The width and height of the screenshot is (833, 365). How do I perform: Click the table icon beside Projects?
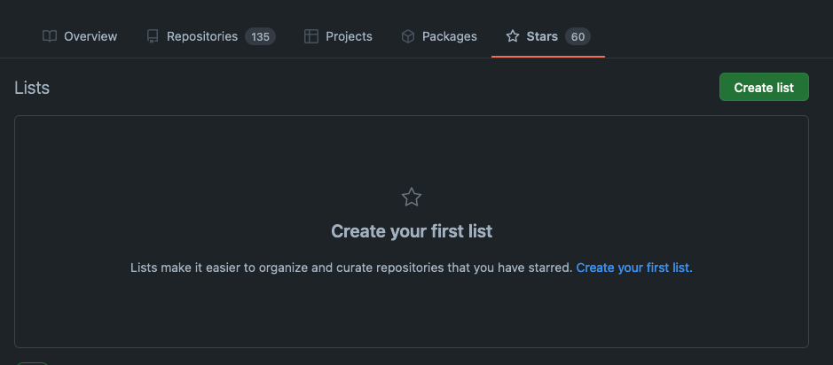click(311, 36)
